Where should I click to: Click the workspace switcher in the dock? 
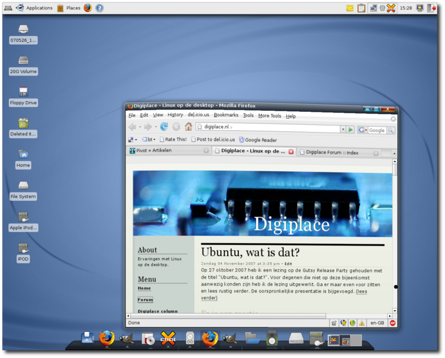point(344,340)
